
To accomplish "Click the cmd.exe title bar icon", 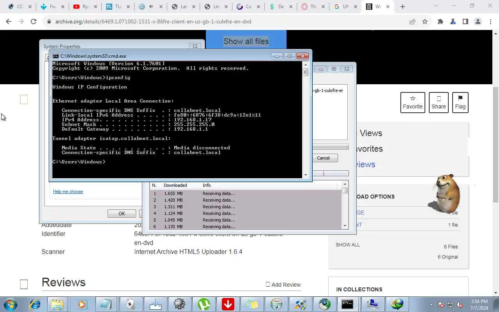I will pos(56,56).
